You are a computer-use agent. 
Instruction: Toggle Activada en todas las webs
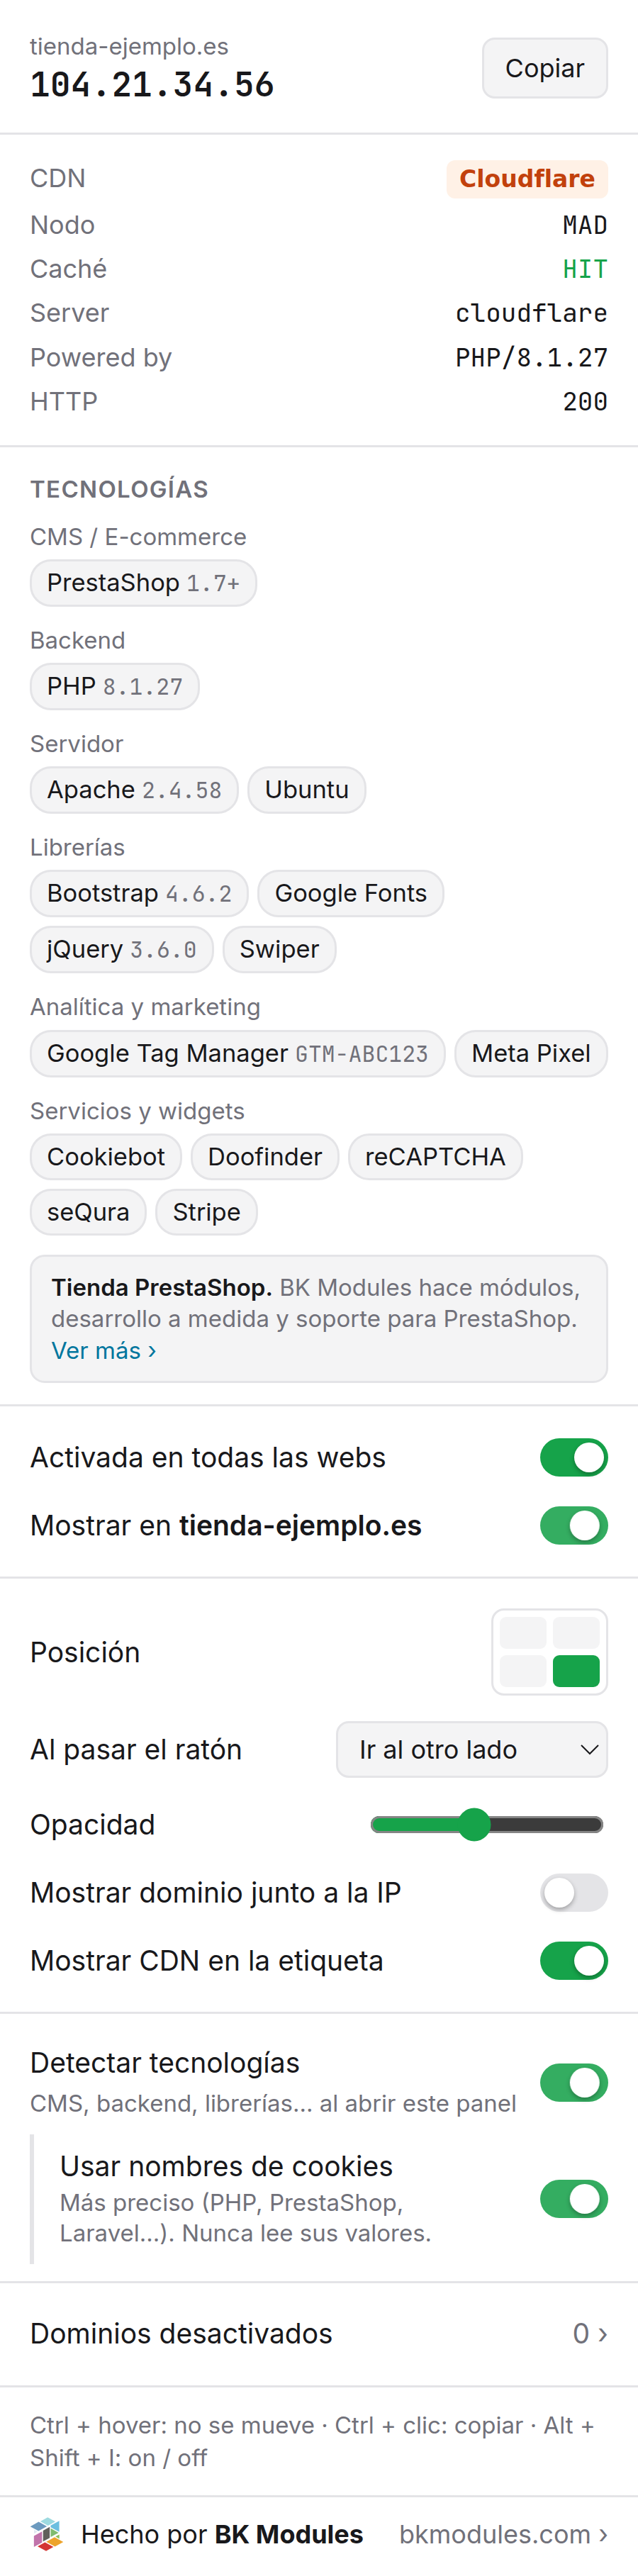[x=574, y=1458]
